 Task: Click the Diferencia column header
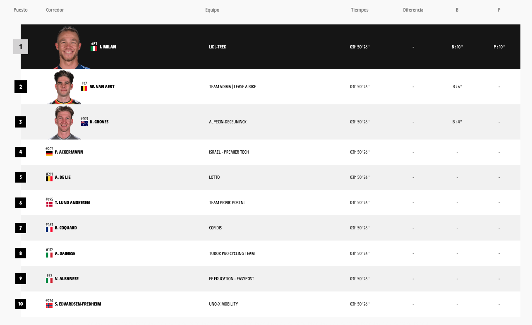(413, 10)
